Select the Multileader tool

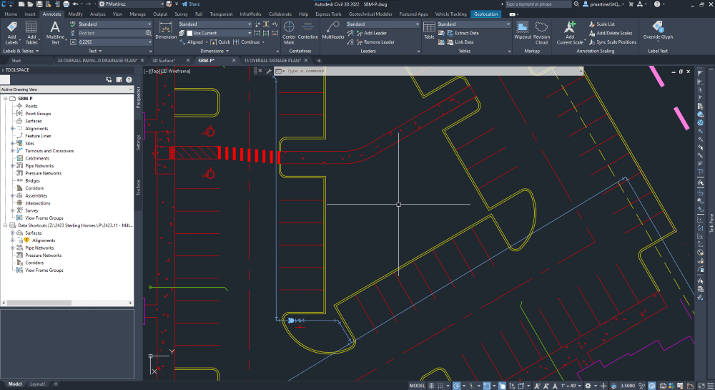(x=333, y=30)
